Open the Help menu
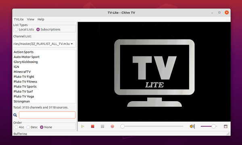 [41, 19]
